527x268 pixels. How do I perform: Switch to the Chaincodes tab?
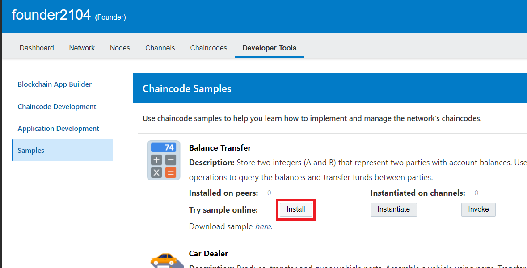(208, 48)
